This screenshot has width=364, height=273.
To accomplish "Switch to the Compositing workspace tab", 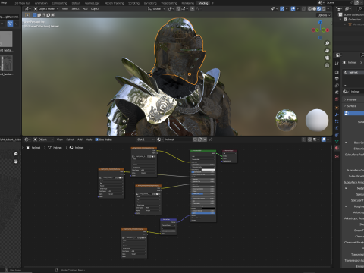I will (x=59, y=3).
